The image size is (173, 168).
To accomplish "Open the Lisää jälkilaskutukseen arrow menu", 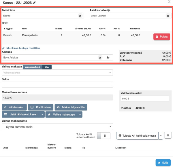I will click(42, 114).
